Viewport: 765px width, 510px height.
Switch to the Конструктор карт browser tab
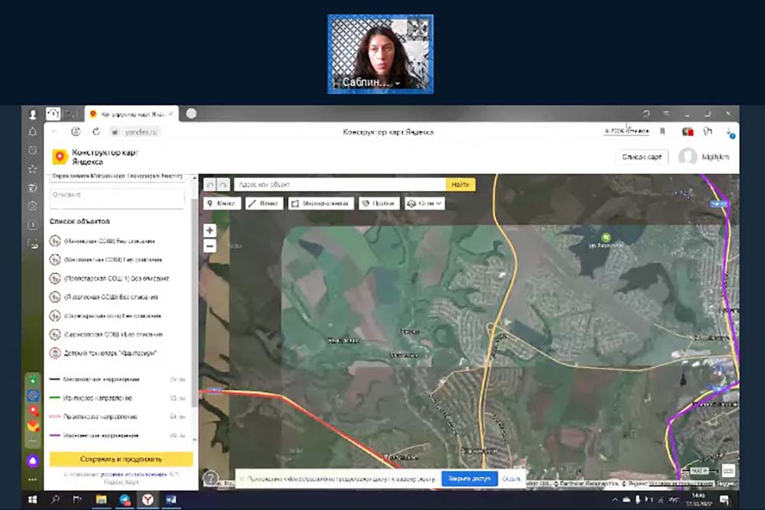[132, 114]
